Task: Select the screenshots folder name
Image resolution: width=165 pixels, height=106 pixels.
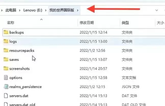Action: coord(19,69)
